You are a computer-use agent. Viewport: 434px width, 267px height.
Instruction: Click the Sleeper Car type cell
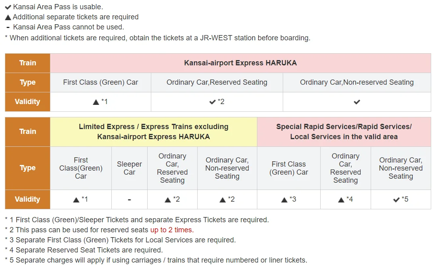tap(129, 168)
